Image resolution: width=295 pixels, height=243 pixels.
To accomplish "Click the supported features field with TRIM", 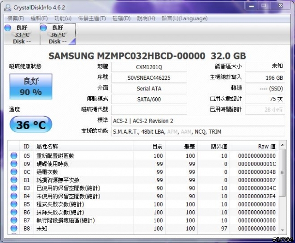I will click(198, 131).
